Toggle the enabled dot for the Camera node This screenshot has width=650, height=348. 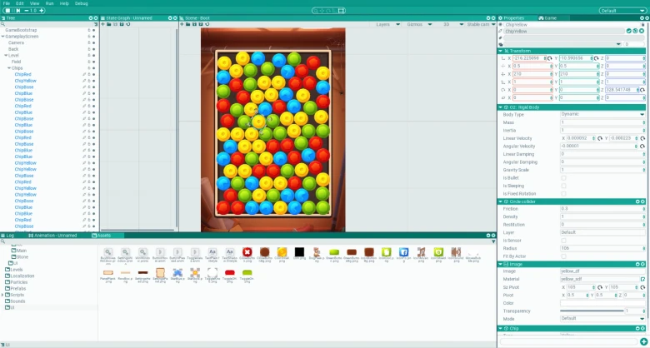point(93,42)
